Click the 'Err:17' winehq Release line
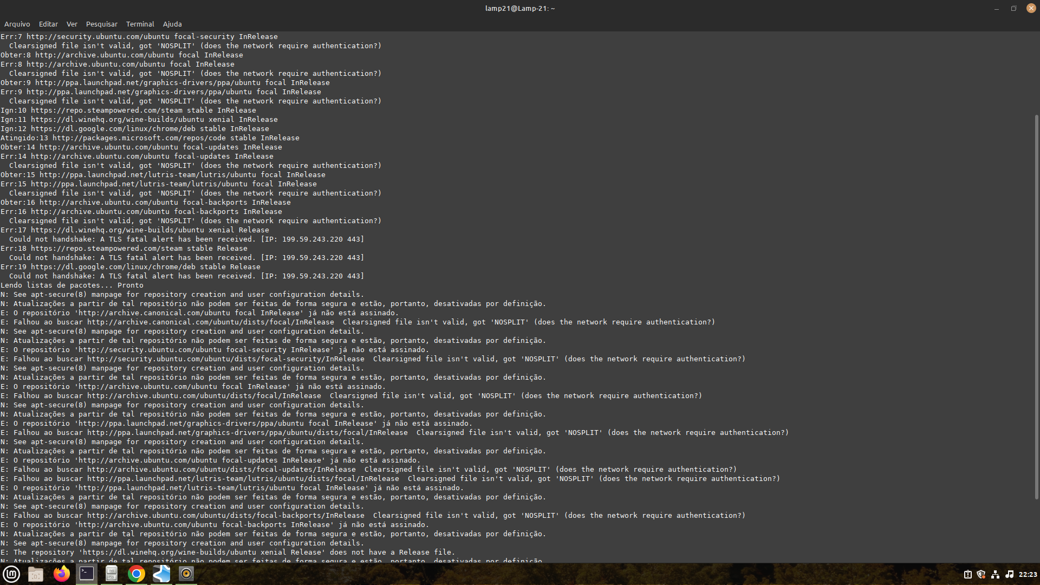The image size is (1040, 585). (x=135, y=230)
